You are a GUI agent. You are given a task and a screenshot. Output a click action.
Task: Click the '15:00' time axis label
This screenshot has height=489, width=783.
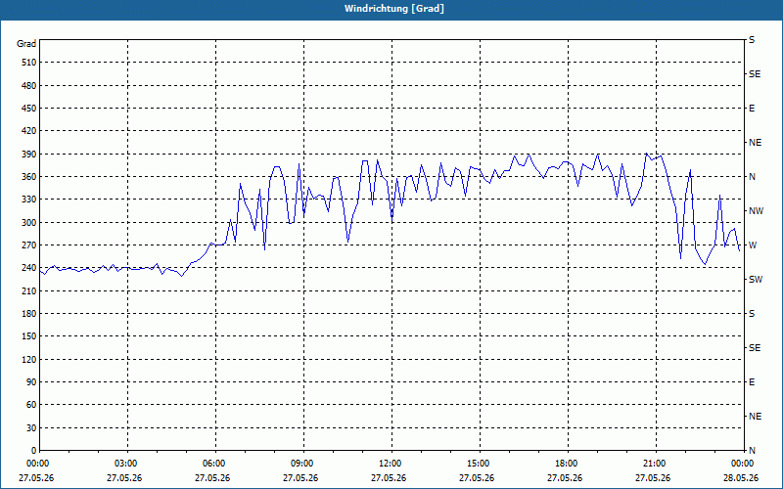[x=480, y=464]
